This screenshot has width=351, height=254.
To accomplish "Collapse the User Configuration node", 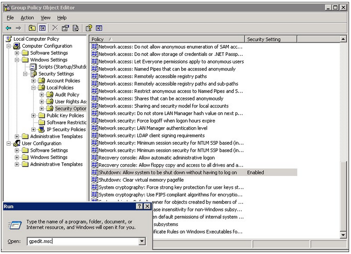I will [9, 143].
